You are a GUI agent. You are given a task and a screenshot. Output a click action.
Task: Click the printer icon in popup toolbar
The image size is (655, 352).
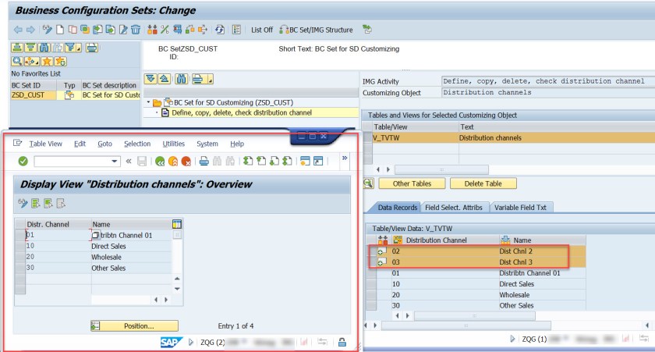[x=204, y=162]
